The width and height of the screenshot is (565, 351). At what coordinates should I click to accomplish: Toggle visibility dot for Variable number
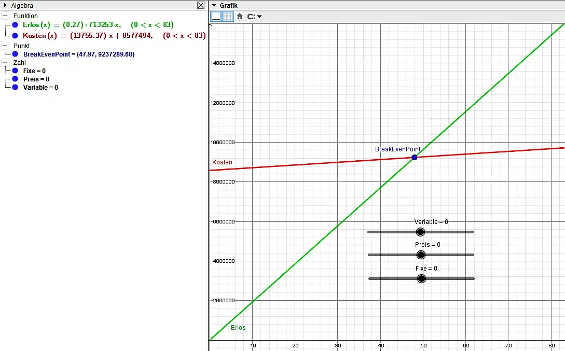(15, 88)
